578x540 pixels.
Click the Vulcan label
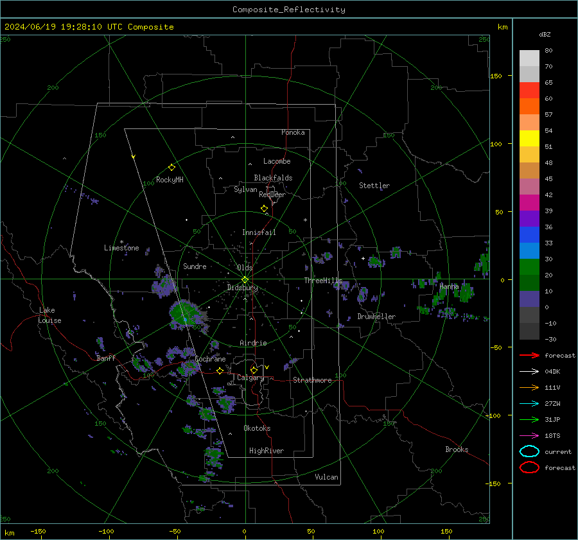326,477
